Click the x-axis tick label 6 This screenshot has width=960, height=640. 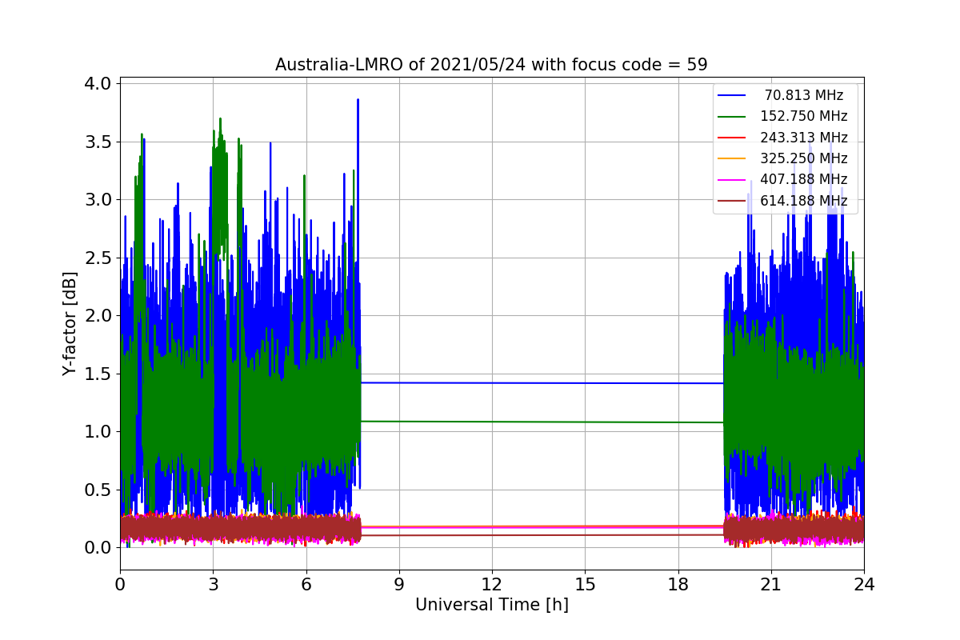[x=306, y=584]
